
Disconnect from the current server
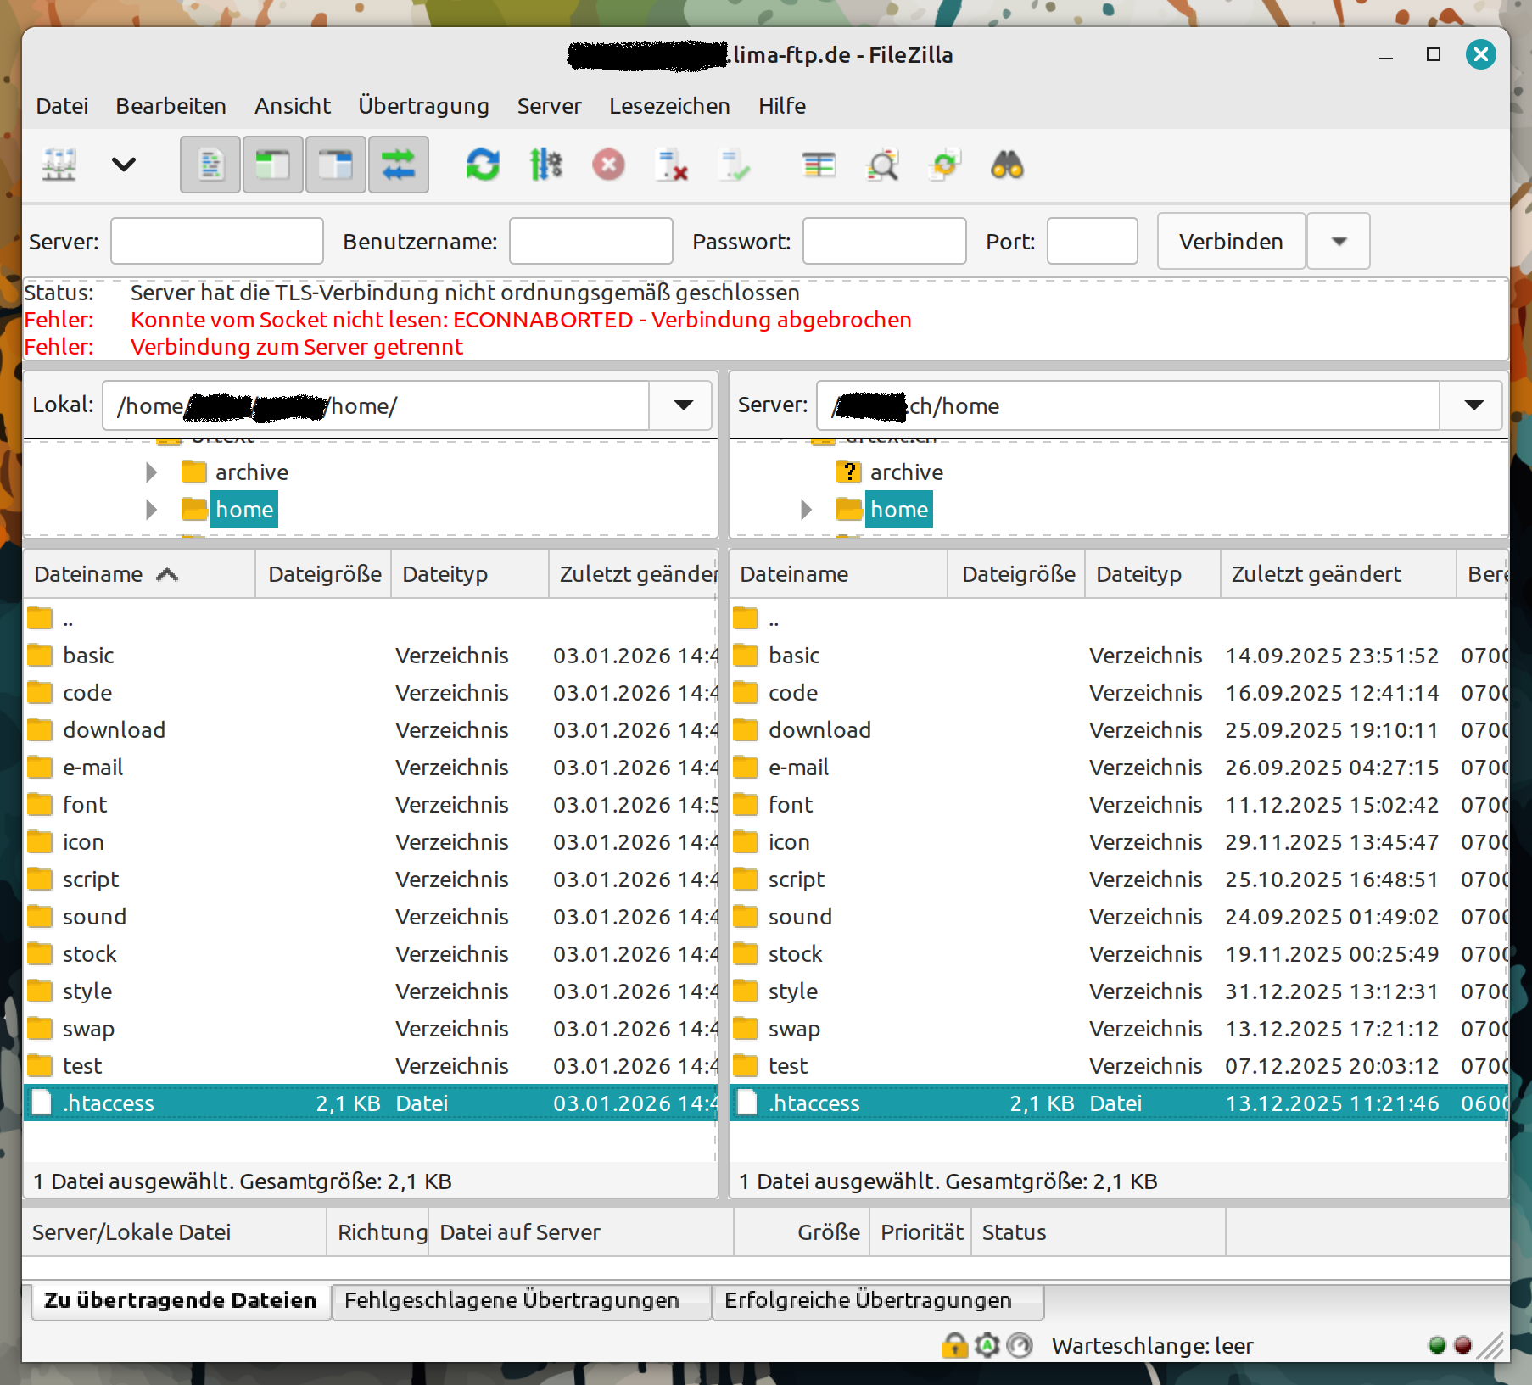(671, 165)
